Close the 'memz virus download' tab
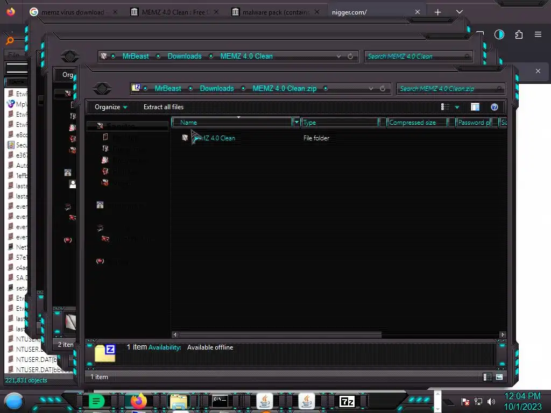Image resolution: width=551 pixels, height=413 pixels. point(115,12)
